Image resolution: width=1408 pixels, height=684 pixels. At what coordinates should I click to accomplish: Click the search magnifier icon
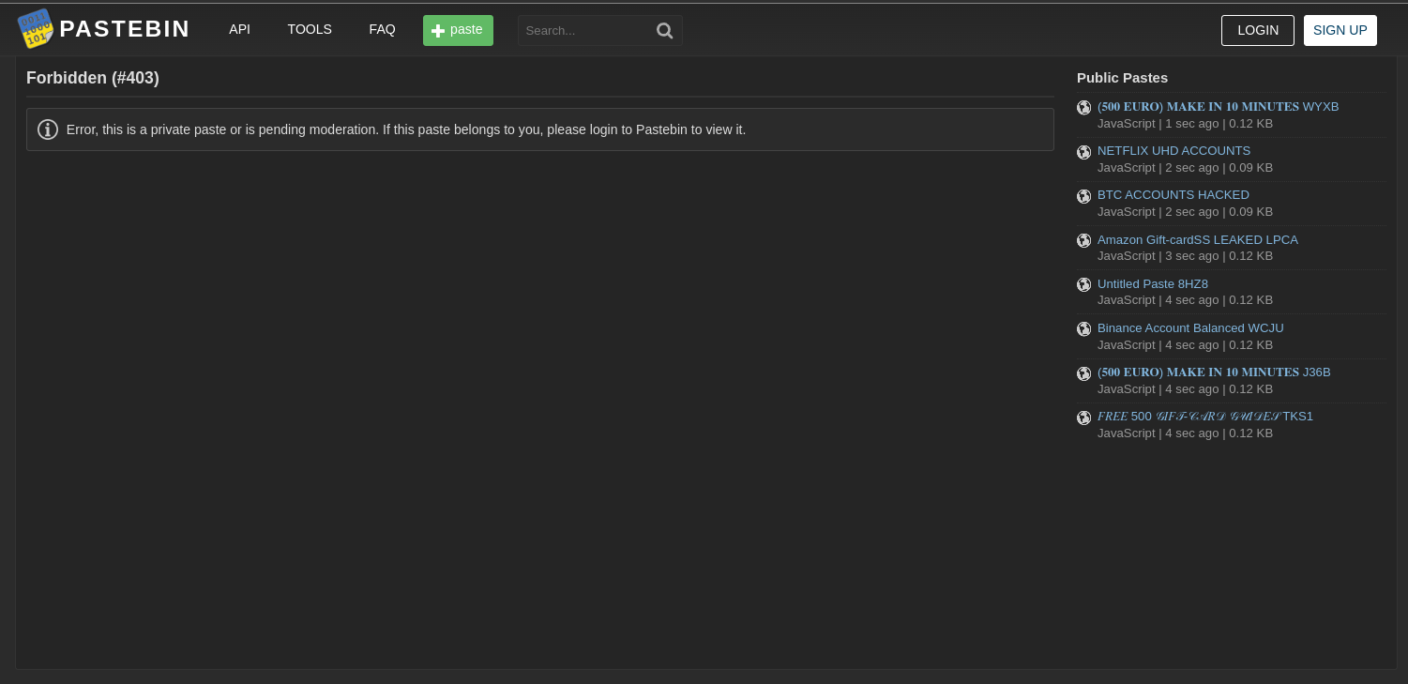664,31
